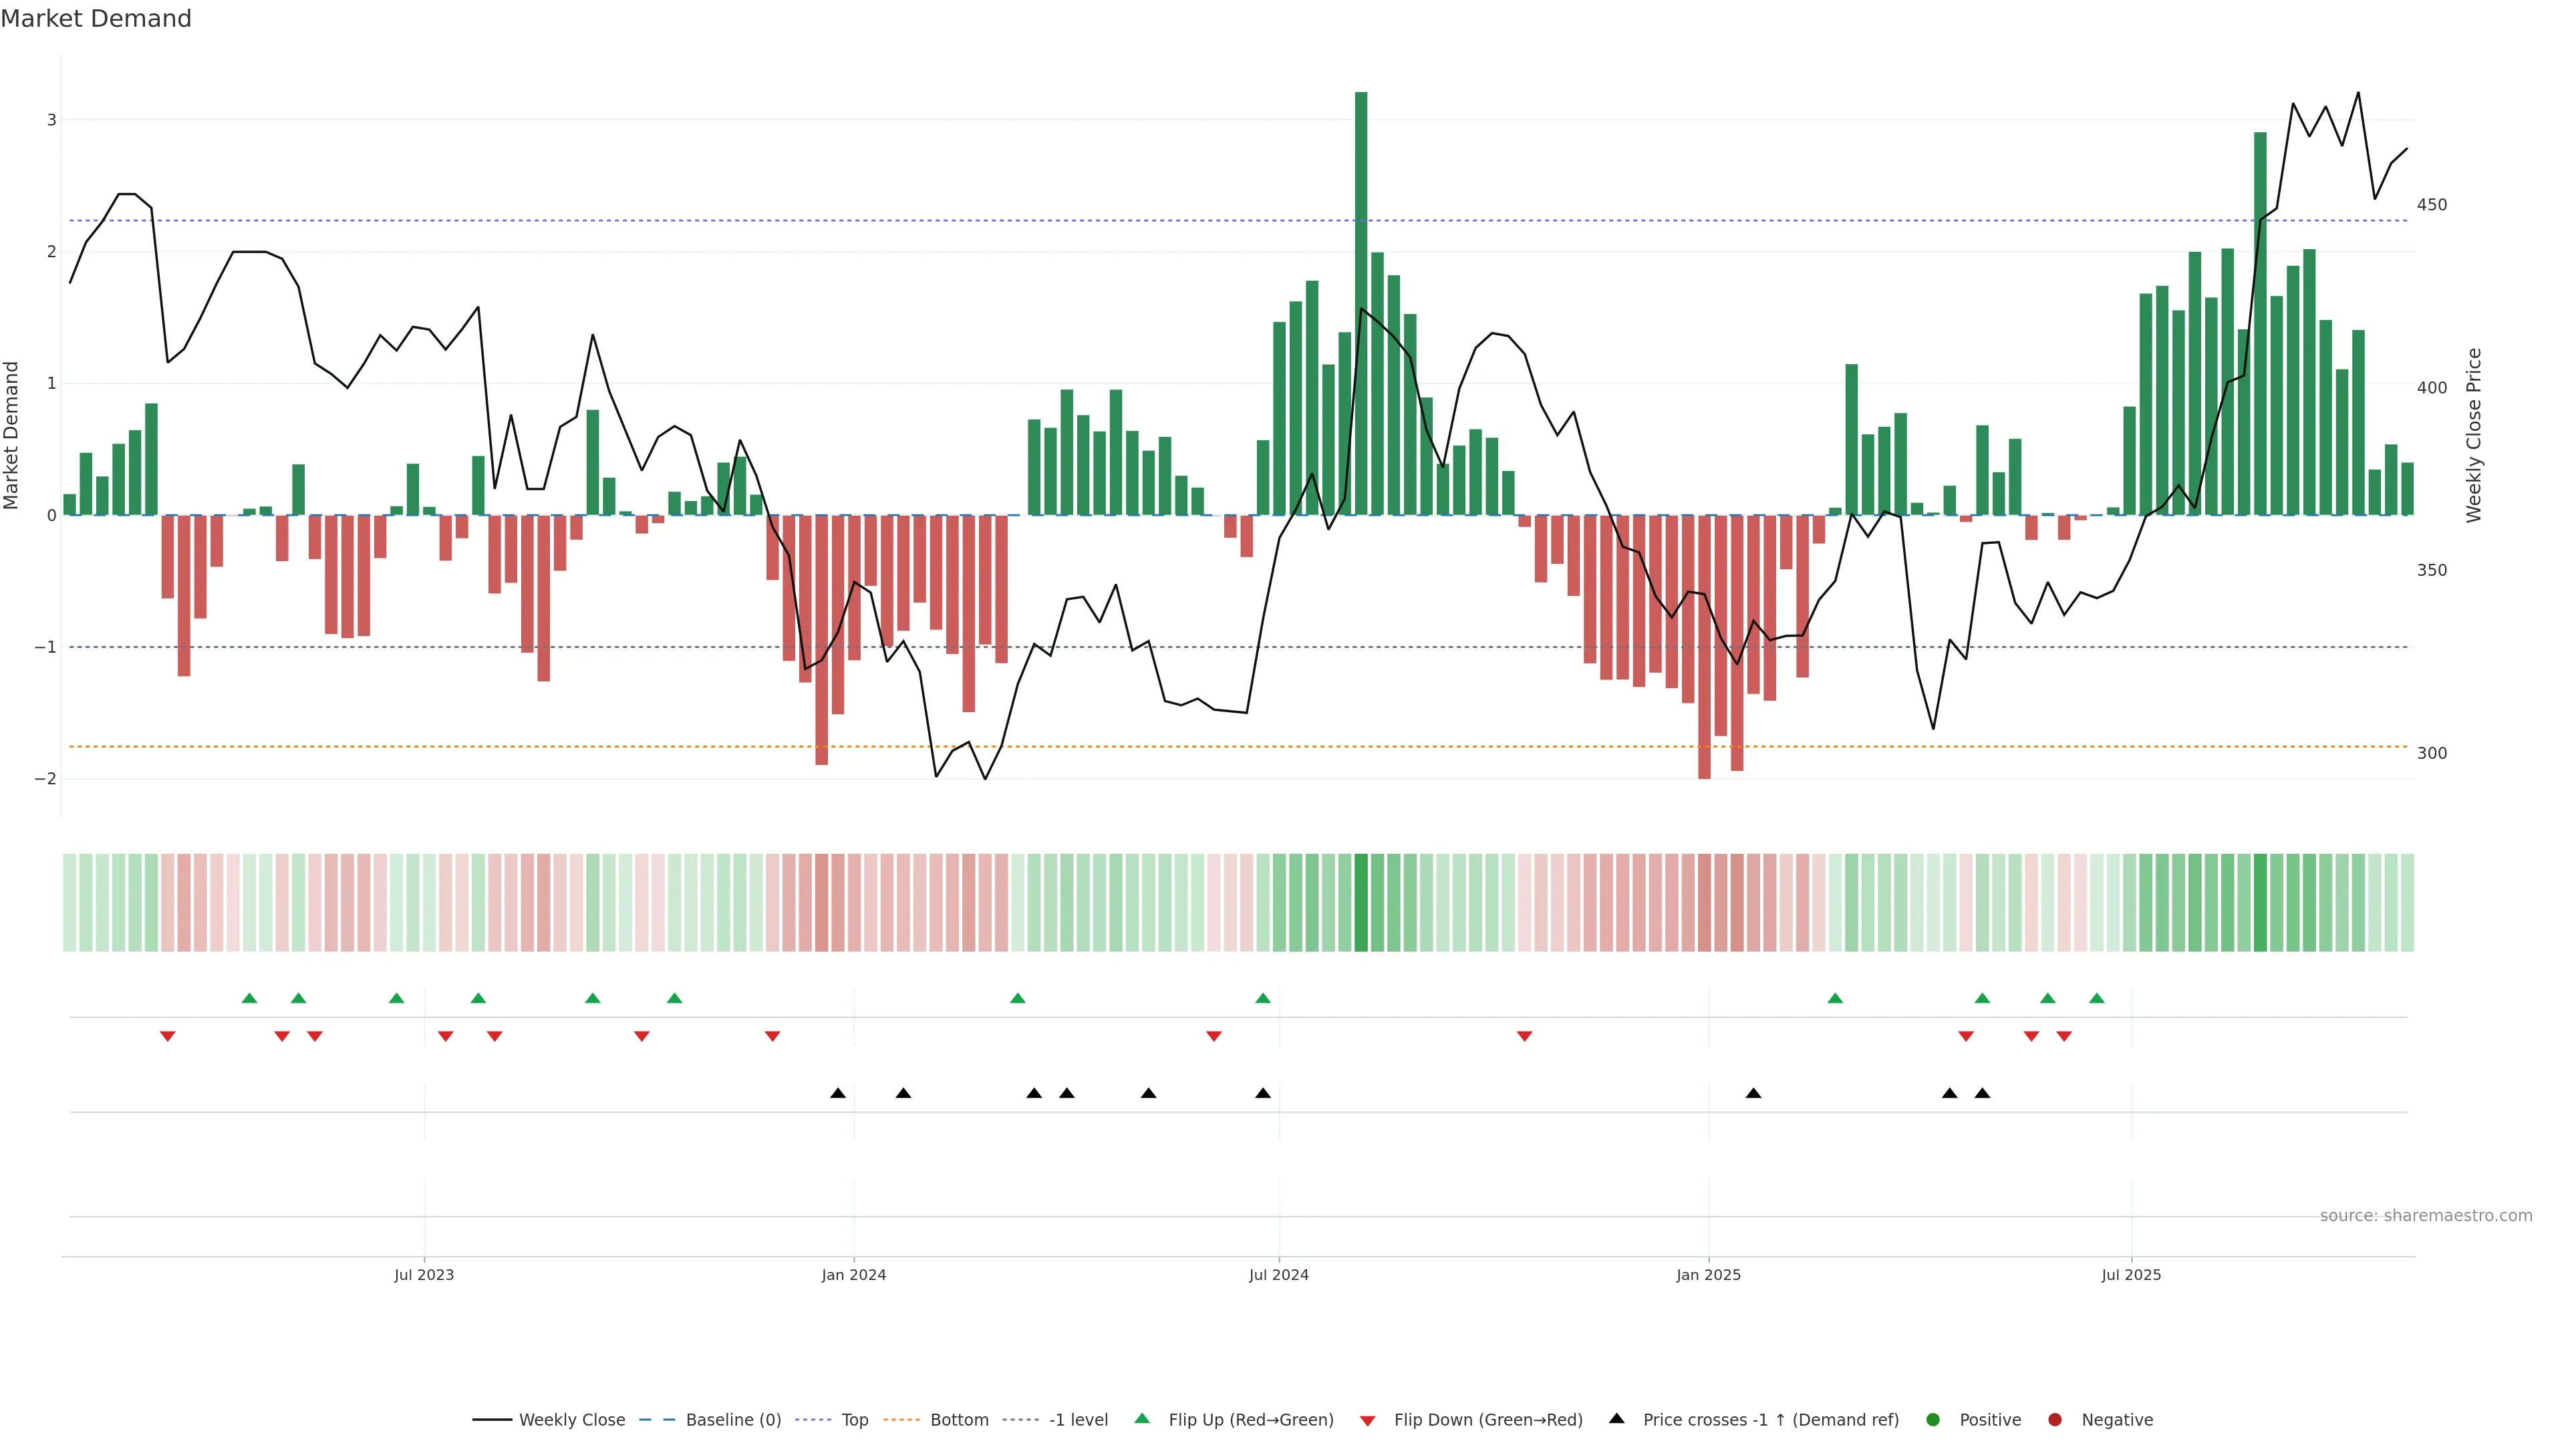This screenshot has width=2566, height=1443.
Task: Click the Market Demand chart title
Action: tap(96, 19)
